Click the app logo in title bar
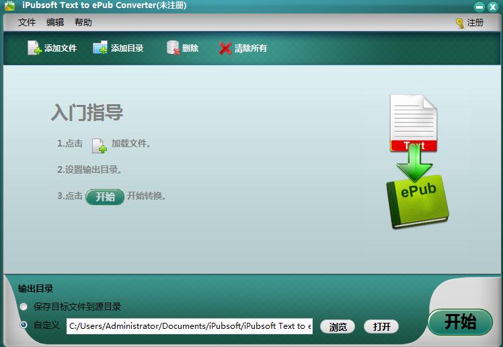 coord(10,5)
